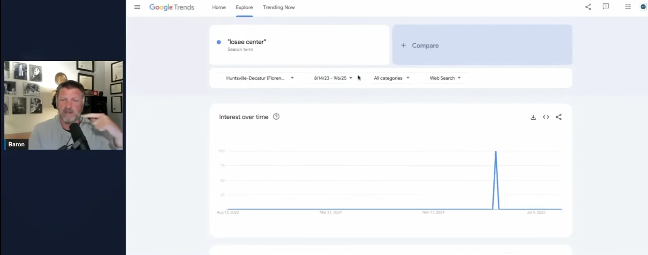Click the blue dot beside "losee center"
The height and width of the screenshot is (255, 648).
coord(219,42)
